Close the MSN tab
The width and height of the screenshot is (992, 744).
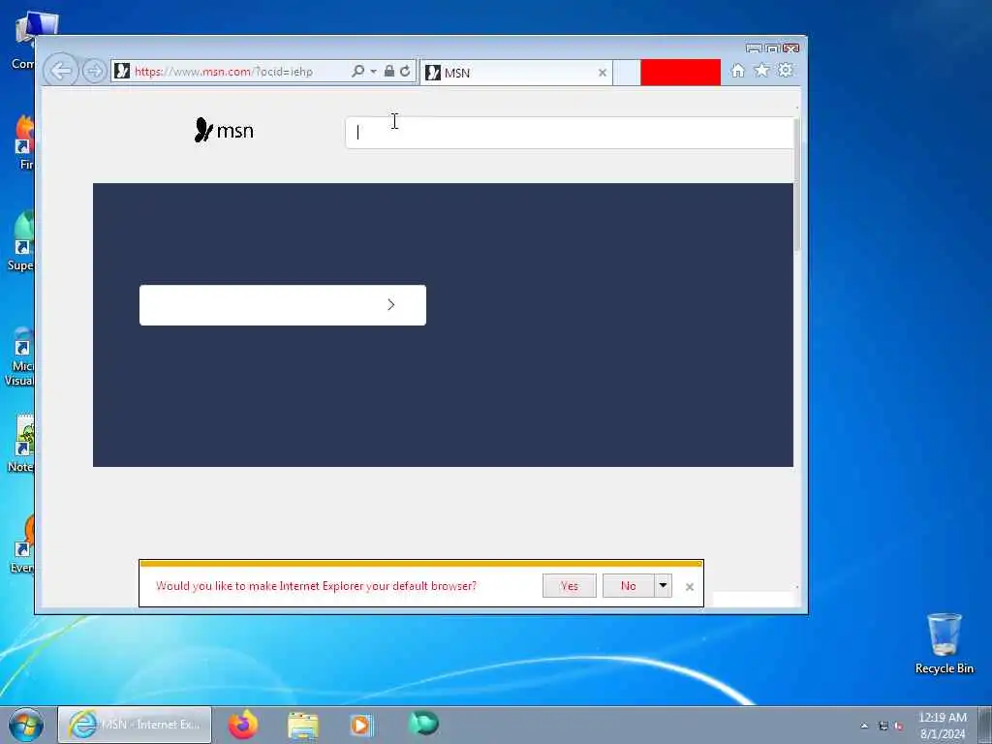pyautogui.click(x=603, y=73)
